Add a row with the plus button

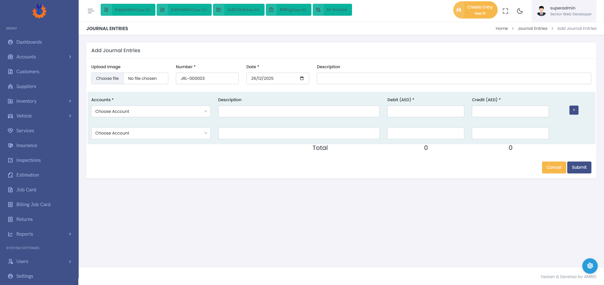tap(574, 110)
